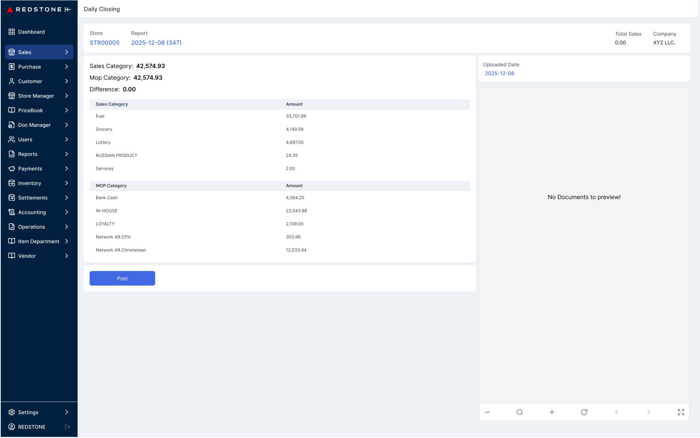This screenshot has height=438, width=700.
Task: Click the refresh icon in preview toolbar
Action: click(584, 412)
